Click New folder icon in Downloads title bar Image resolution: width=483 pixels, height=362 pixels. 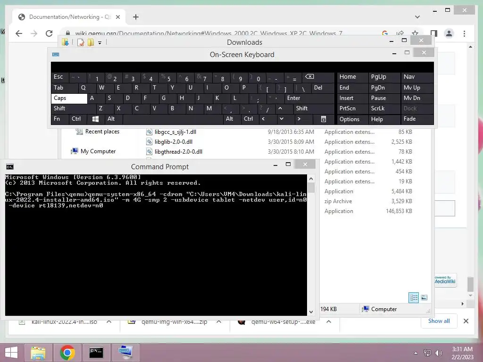pyautogui.click(x=91, y=42)
